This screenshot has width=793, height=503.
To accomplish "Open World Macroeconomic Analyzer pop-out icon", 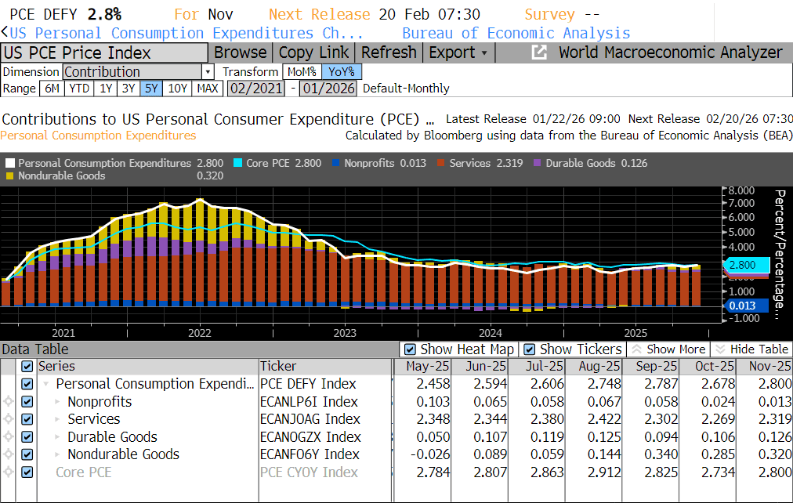I will point(539,52).
